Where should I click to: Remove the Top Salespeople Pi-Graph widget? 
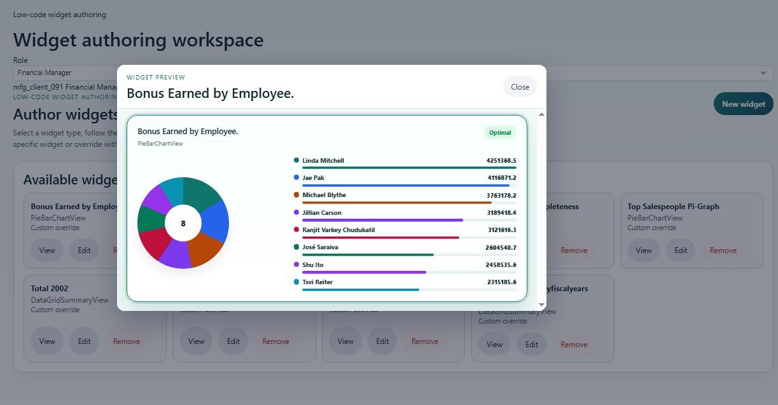(723, 250)
